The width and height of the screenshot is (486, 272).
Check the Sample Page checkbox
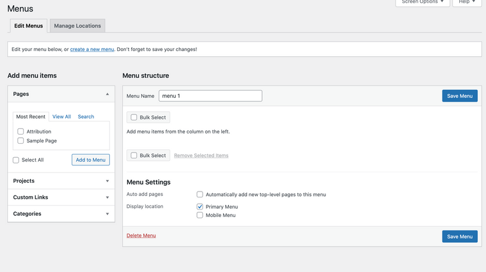(x=20, y=140)
